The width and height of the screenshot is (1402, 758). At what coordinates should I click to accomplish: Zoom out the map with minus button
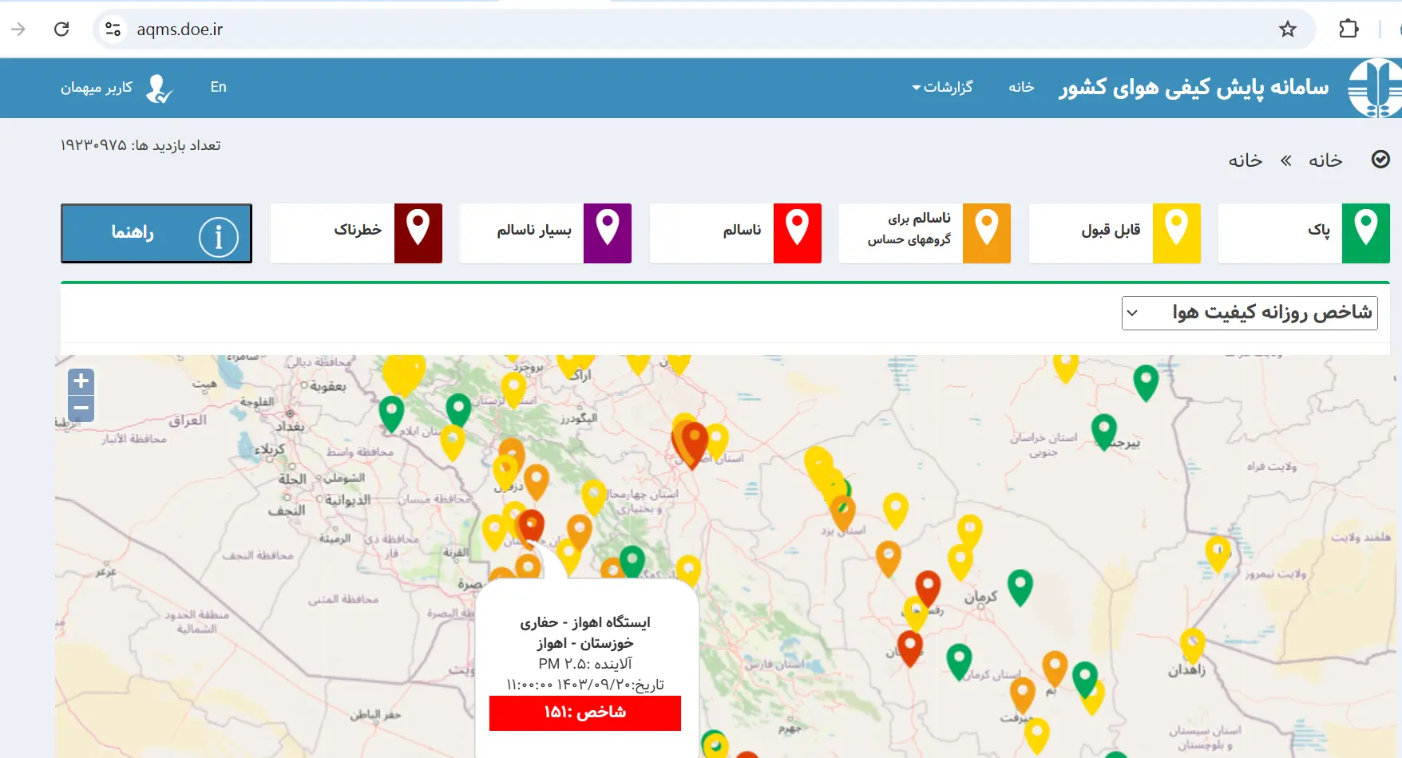[81, 408]
